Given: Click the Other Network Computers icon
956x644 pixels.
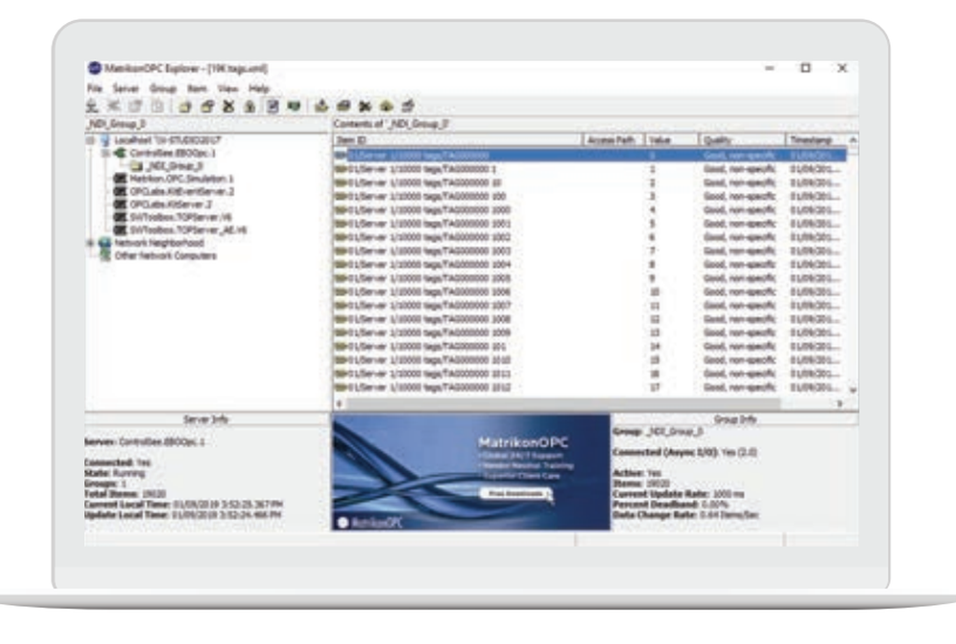Looking at the screenshot, I should click(x=105, y=255).
